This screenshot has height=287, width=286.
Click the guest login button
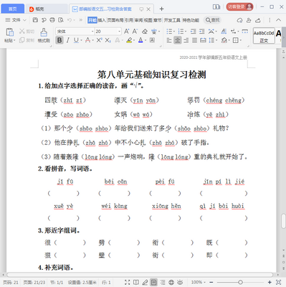[239, 6]
